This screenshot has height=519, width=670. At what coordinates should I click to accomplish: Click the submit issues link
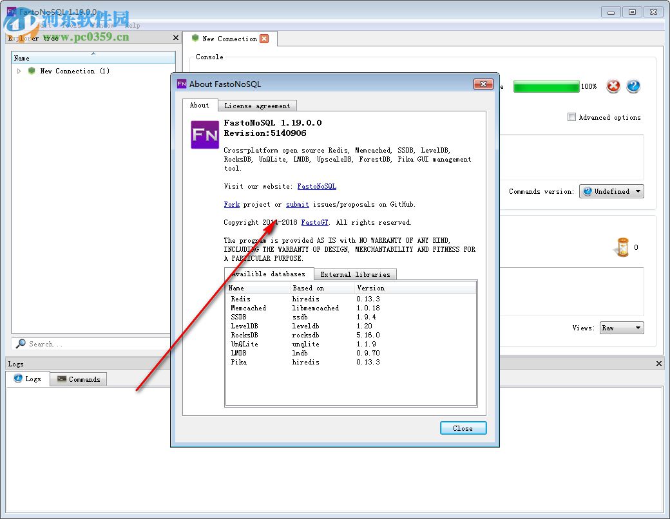coord(298,204)
